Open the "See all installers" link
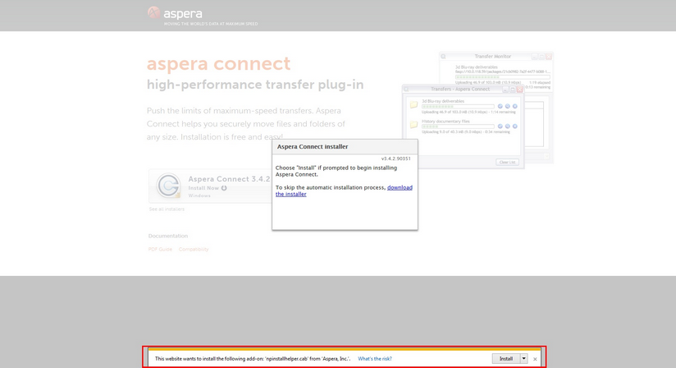Screen dimensions: 676x368 (x=167, y=209)
